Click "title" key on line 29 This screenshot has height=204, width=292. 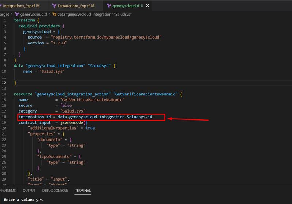36,179
